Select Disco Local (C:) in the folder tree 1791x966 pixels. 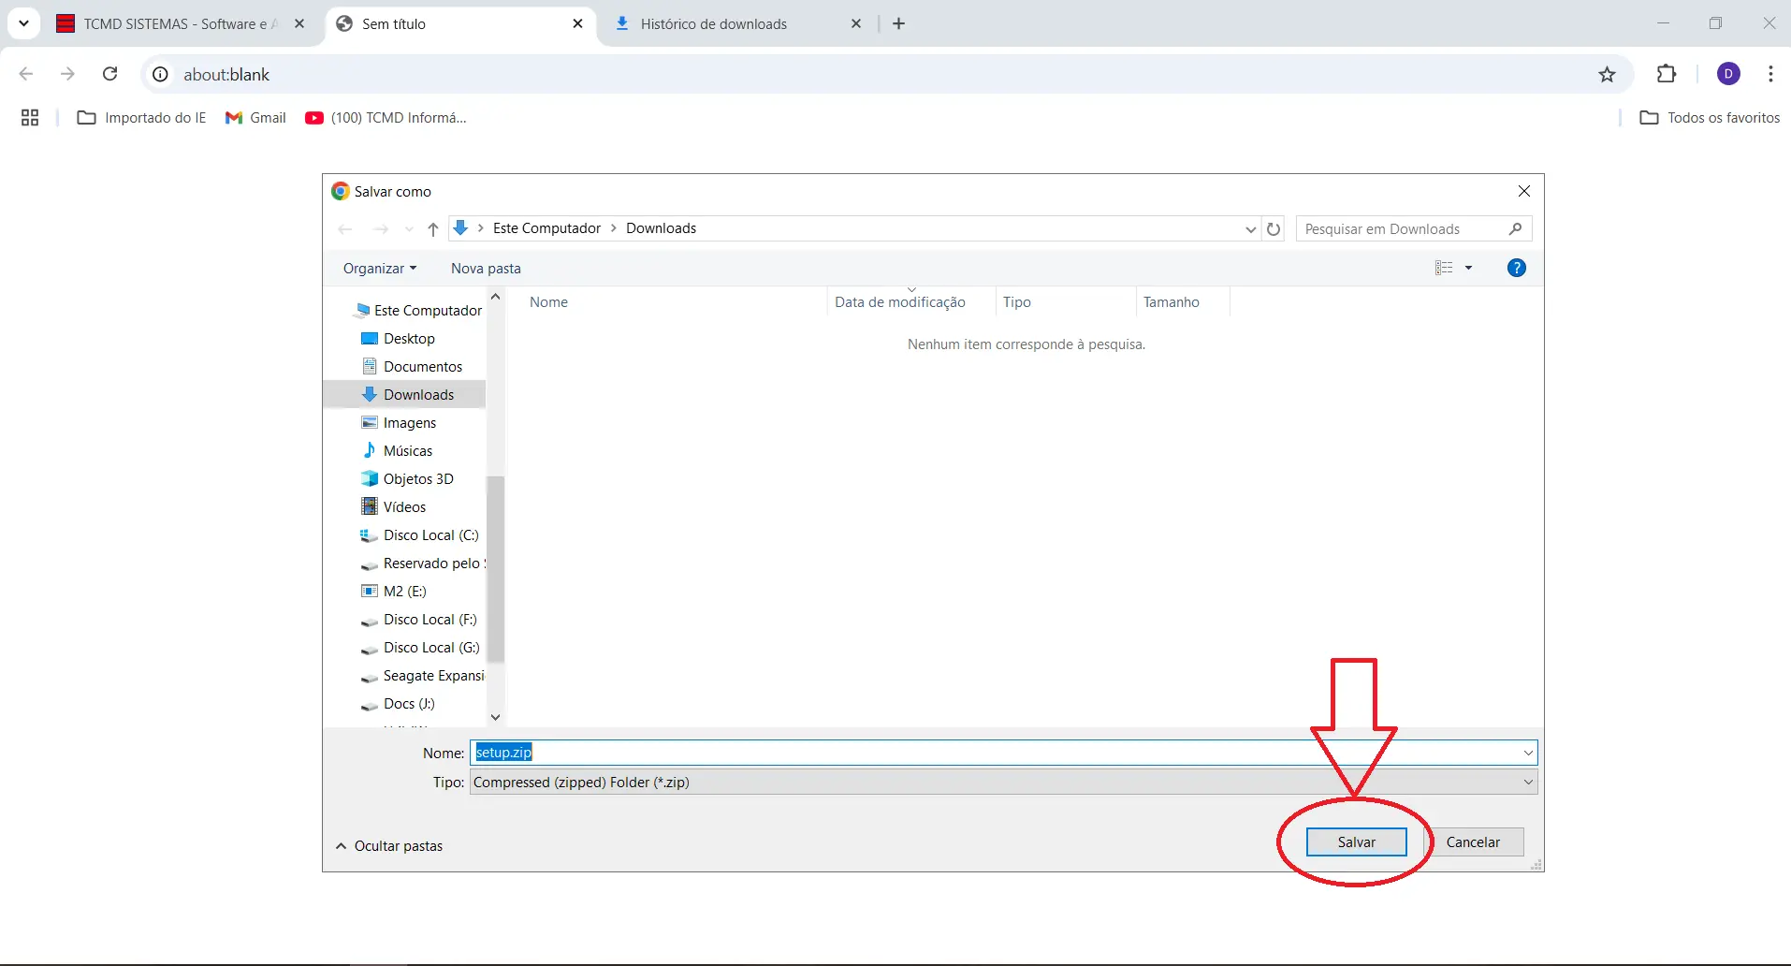(x=430, y=535)
